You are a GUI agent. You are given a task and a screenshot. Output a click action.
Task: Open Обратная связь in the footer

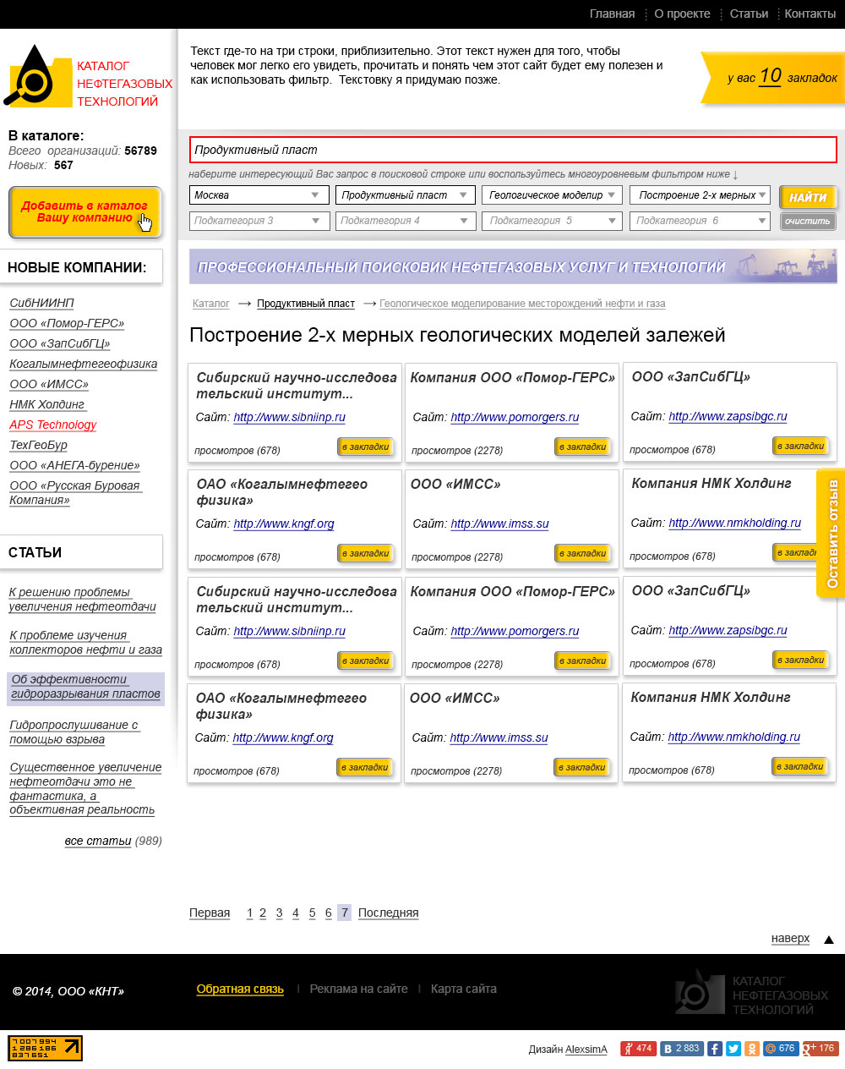tap(240, 989)
